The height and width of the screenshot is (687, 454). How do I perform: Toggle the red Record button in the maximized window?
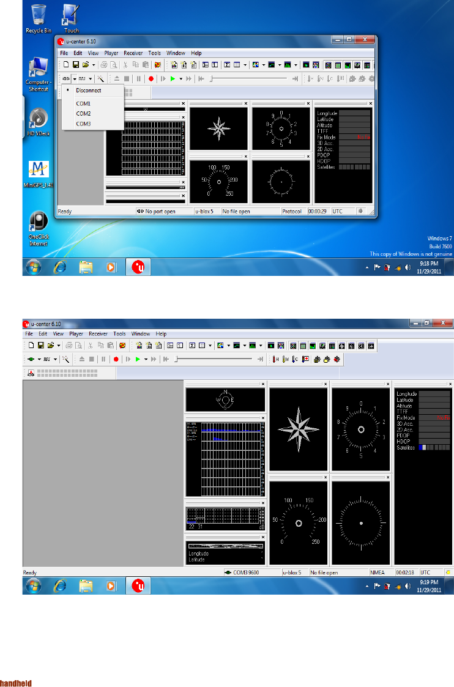coord(116,359)
